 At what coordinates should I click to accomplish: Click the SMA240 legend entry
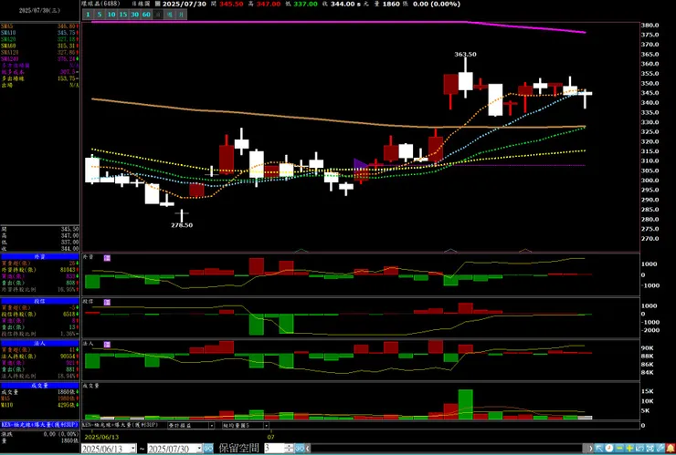click(x=39, y=58)
